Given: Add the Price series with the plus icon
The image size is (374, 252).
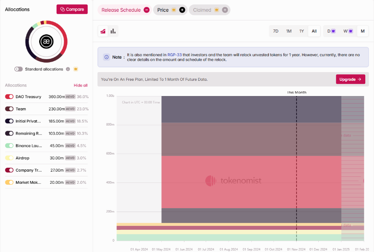Looking at the screenshot, I should pos(182,10).
